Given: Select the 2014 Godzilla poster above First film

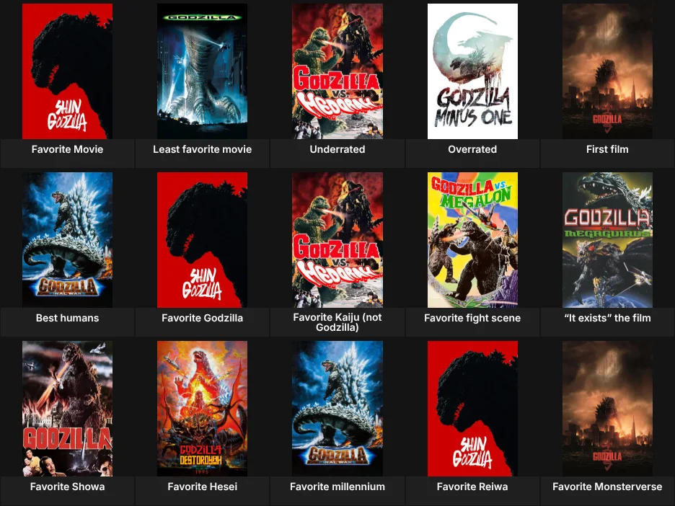Looking at the screenshot, I should [607, 71].
